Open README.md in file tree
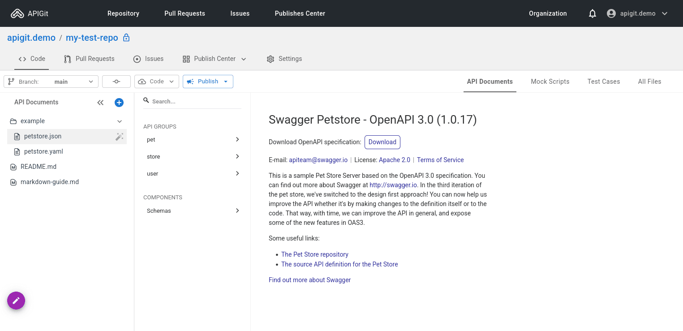The image size is (683, 331). click(x=67, y=167)
